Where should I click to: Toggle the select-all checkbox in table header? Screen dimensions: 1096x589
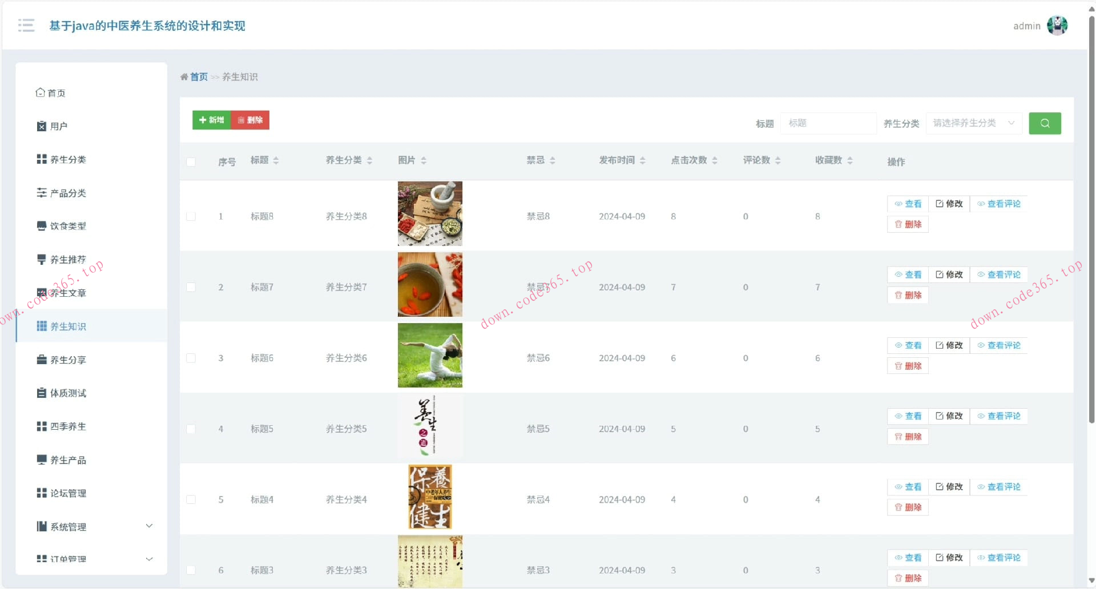pos(191,162)
